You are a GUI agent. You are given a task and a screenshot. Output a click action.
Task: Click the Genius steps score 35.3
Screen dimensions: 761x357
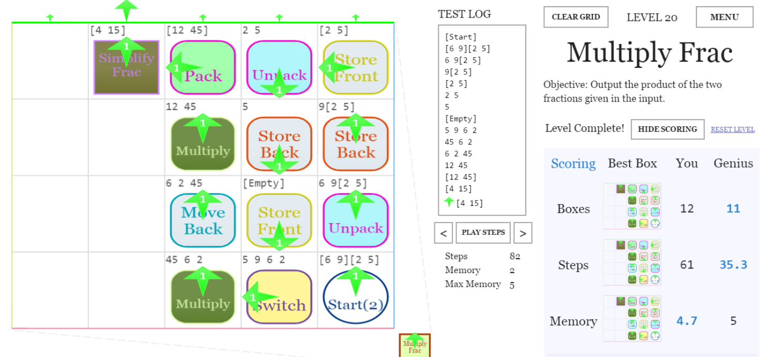click(733, 265)
